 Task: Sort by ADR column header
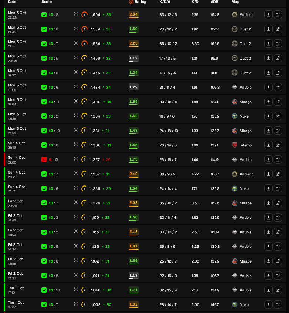[x=215, y=2]
